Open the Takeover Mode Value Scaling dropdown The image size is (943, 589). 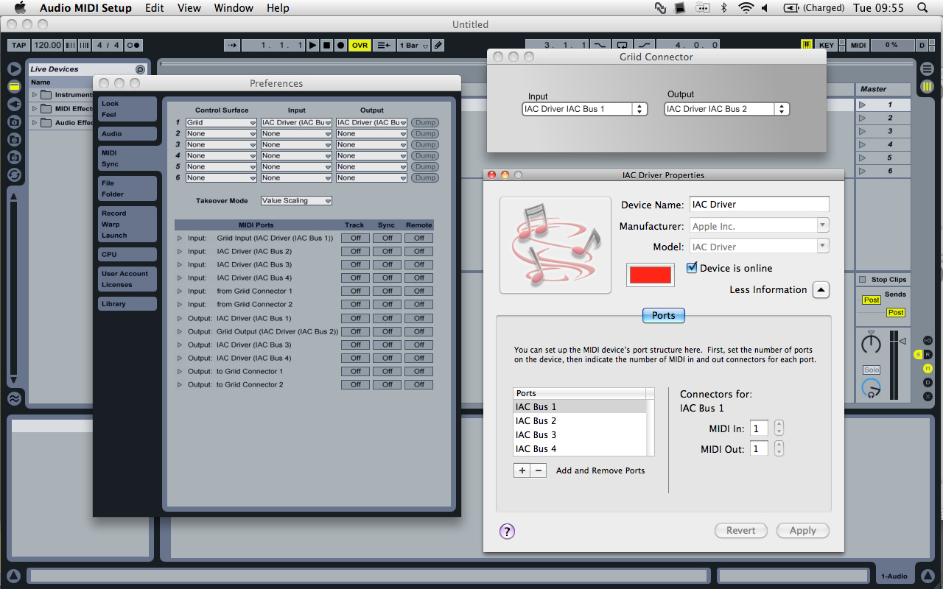(x=296, y=201)
